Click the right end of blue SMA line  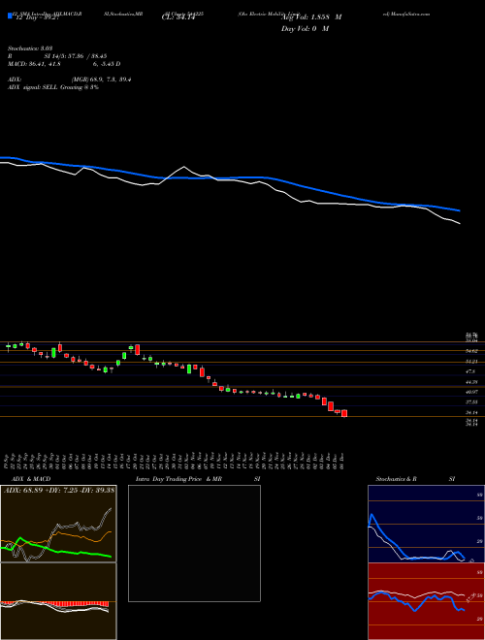(460, 210)
